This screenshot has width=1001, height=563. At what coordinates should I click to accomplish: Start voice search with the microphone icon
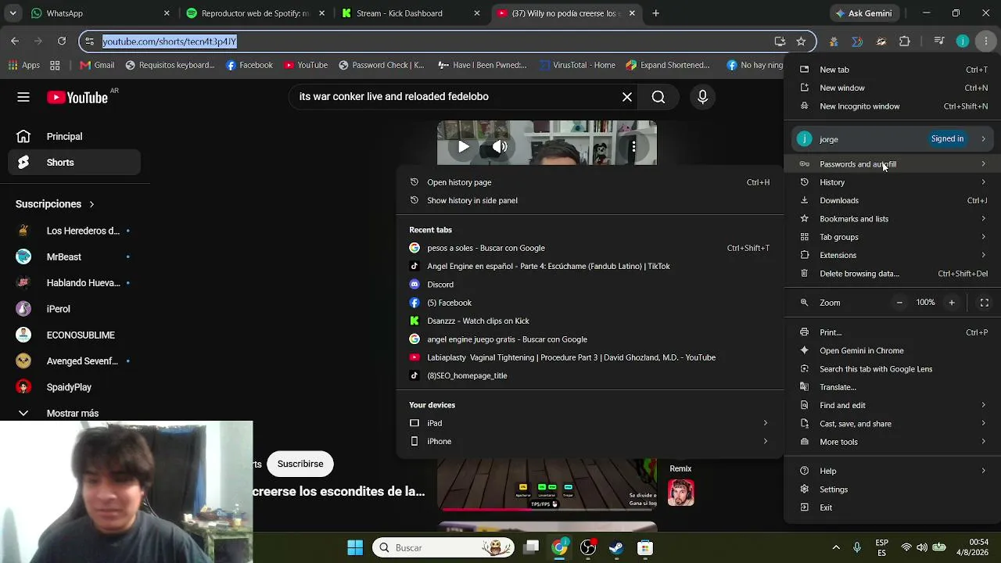[x=702, y=97]
